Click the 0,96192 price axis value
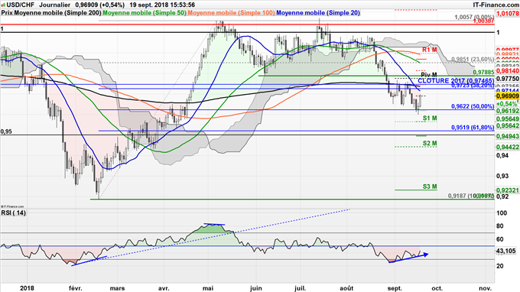This screenshot has height=292, width=520. click(508, 112)
